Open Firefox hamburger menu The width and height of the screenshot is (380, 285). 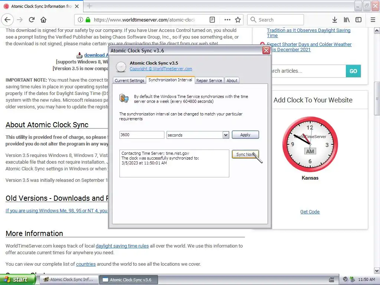[373, 20]
